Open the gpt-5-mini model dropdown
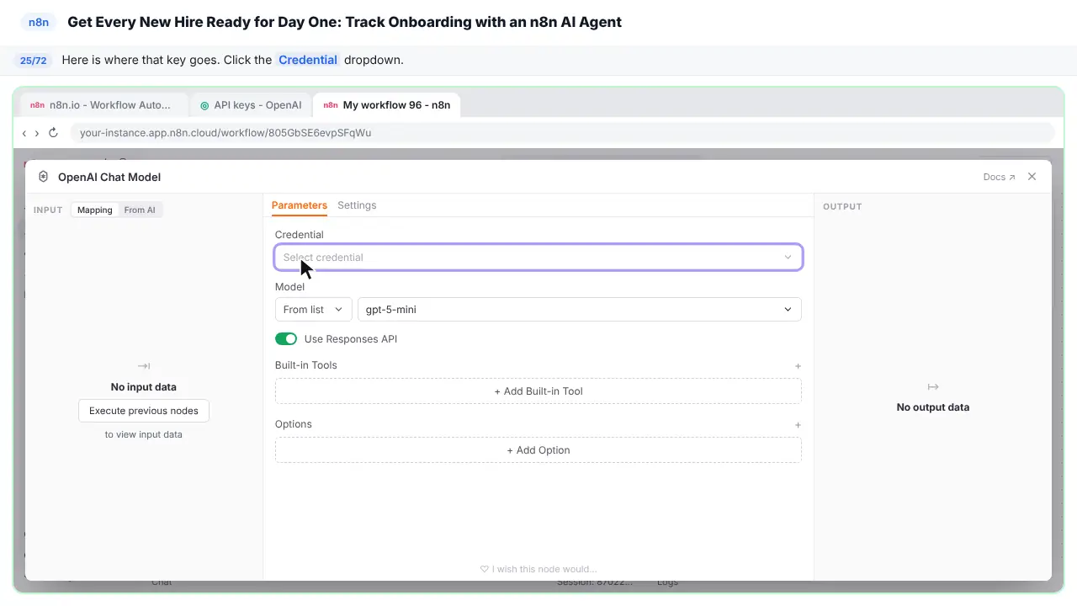Screen dimensions: 1077x606 pos(580,310)
